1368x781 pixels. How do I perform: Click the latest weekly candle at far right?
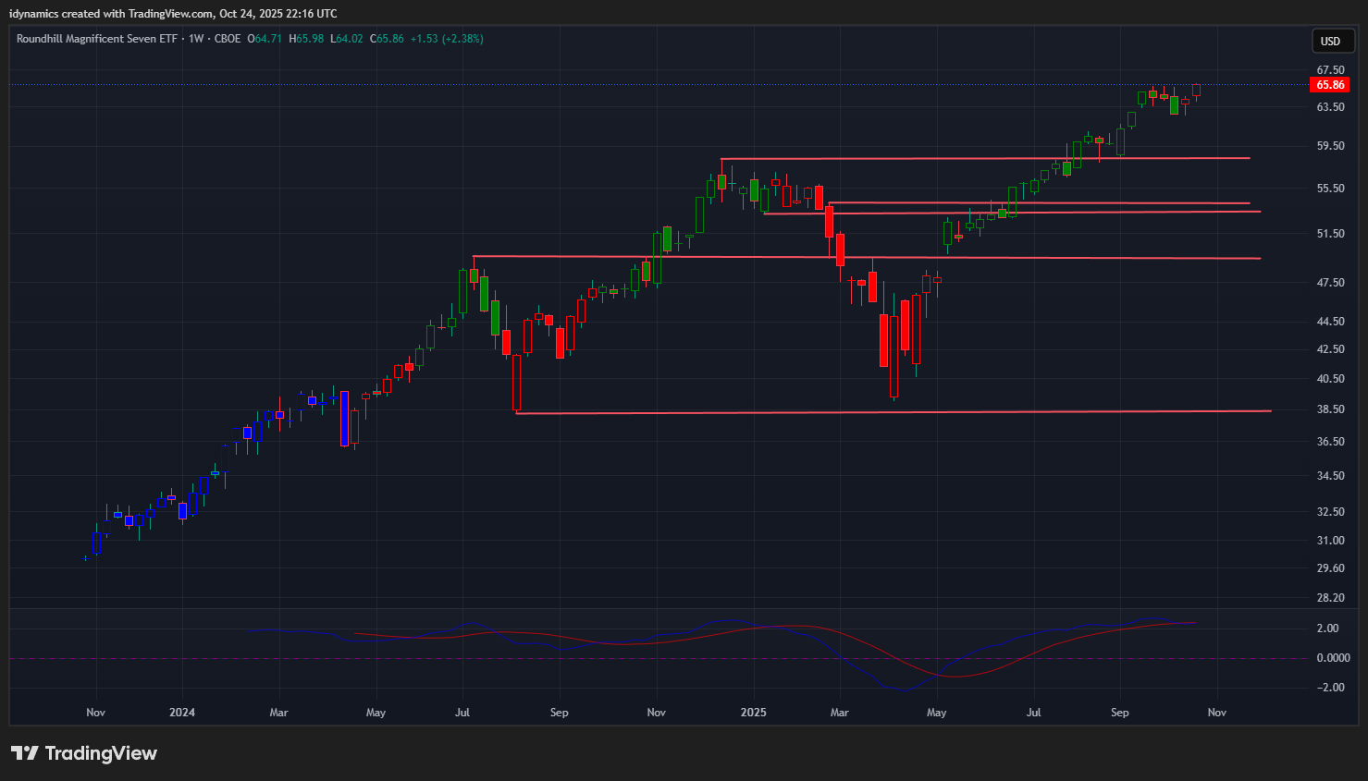pyautogui.click(x=1196, y=91)
